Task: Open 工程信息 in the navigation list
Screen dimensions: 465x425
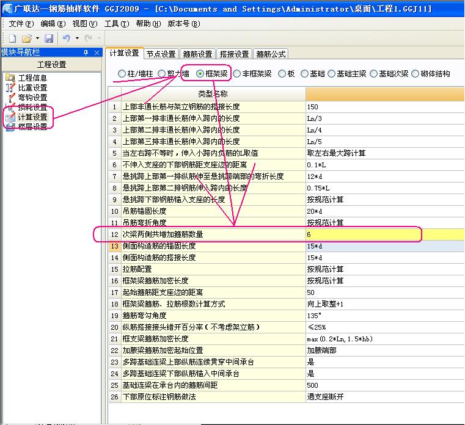Action: (32, 78)
